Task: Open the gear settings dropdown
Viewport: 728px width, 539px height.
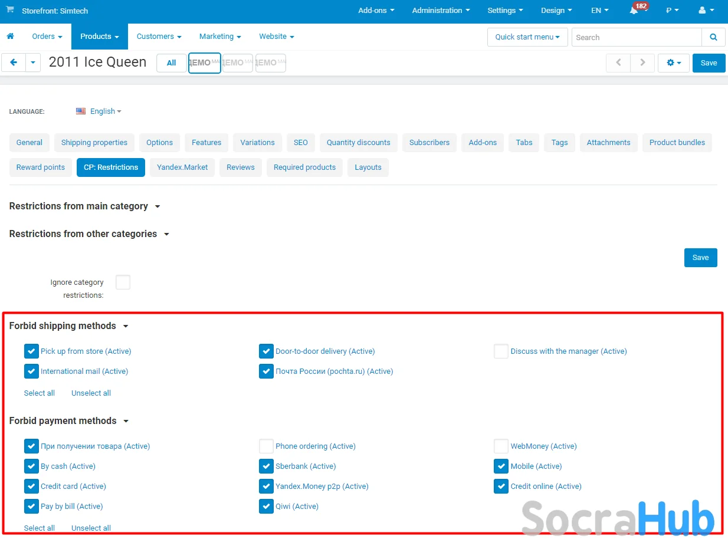Action: pos(673,63)
